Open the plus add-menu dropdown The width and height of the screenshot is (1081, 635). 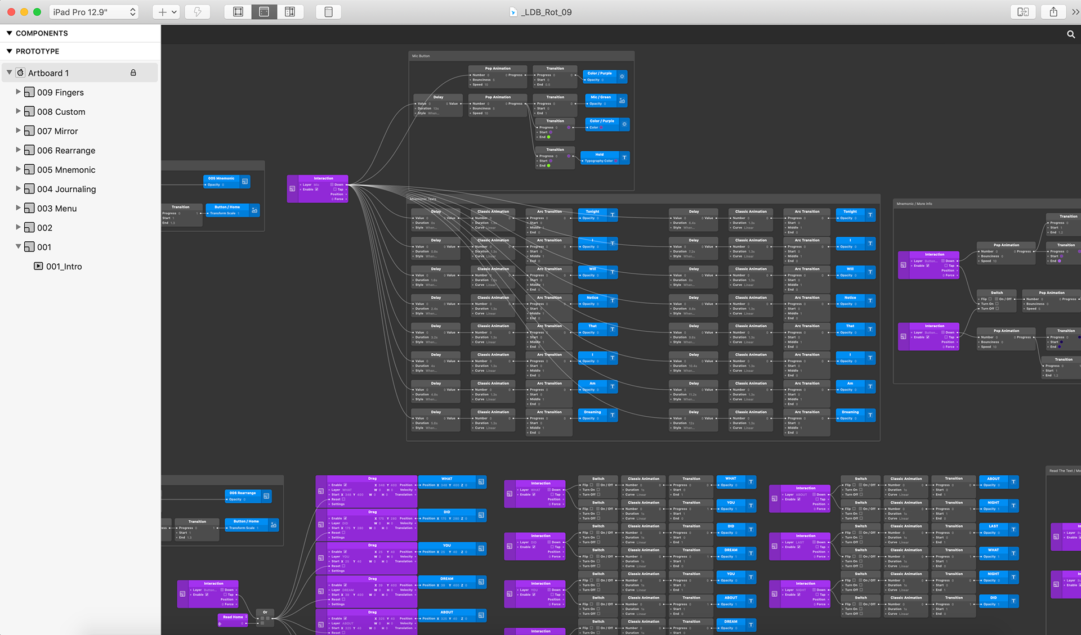(x=167, y=12)
